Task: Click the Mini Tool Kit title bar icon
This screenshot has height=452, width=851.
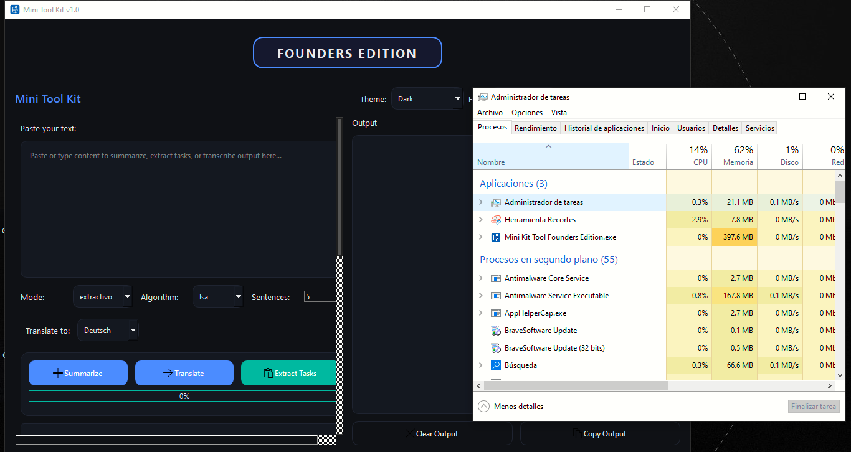Action: (15, 10)
